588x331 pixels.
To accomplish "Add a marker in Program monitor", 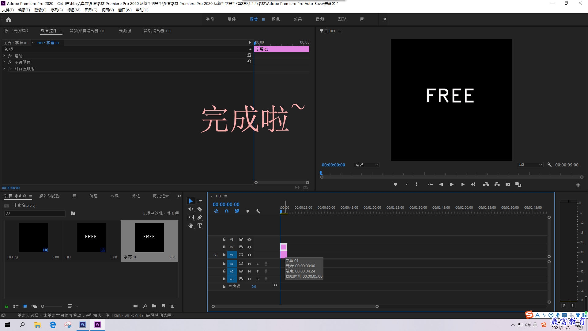I will (x=395, y=185).
